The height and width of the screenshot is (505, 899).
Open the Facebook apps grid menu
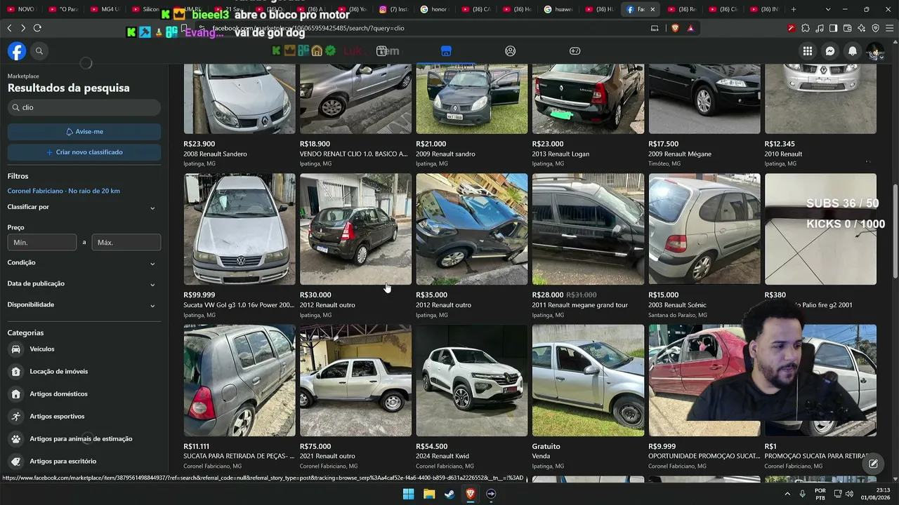[808, 51]
